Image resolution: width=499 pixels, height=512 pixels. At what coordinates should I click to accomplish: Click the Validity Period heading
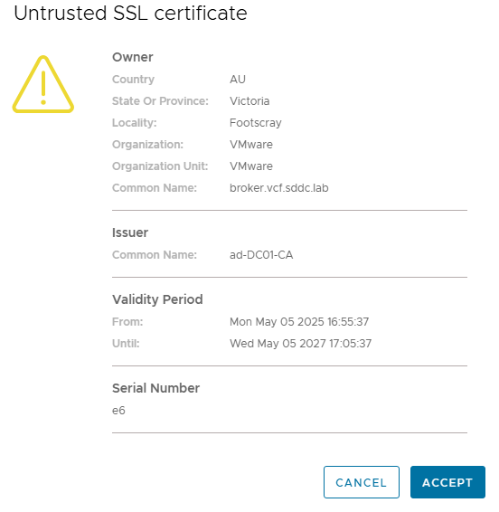tap(157, 299)
